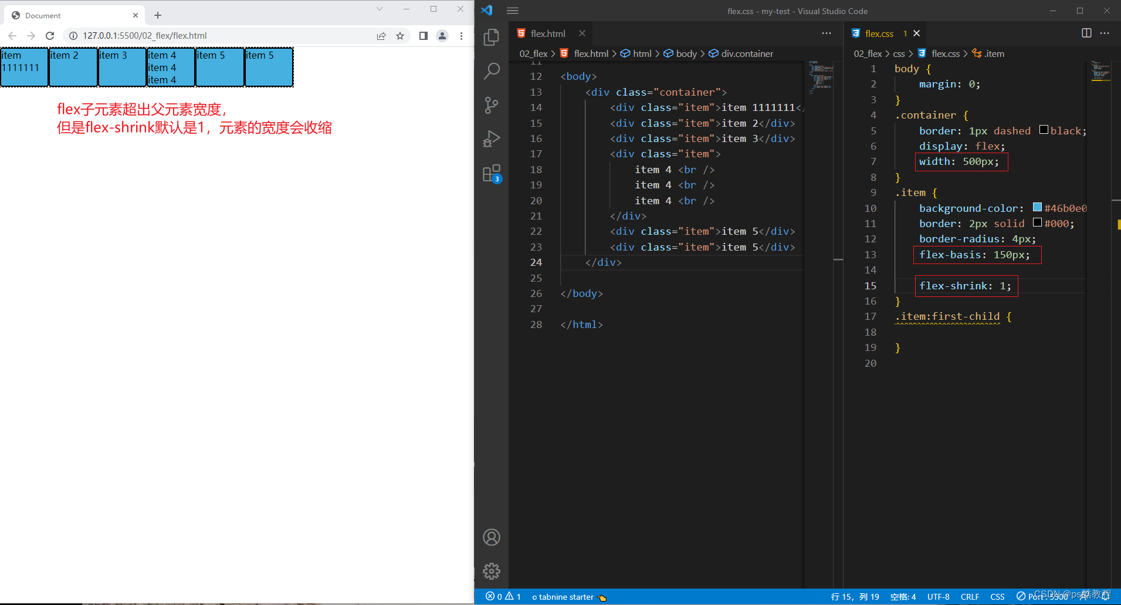
Task: Click the flex.css minimap
Action: (1100, 72)
